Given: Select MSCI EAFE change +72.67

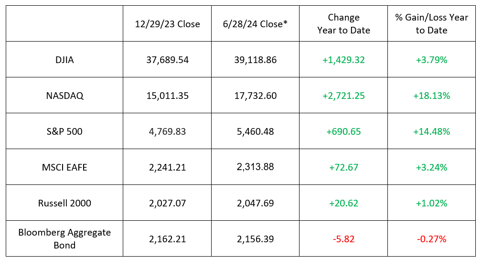Looking at the screenshot, I should 343,167.
